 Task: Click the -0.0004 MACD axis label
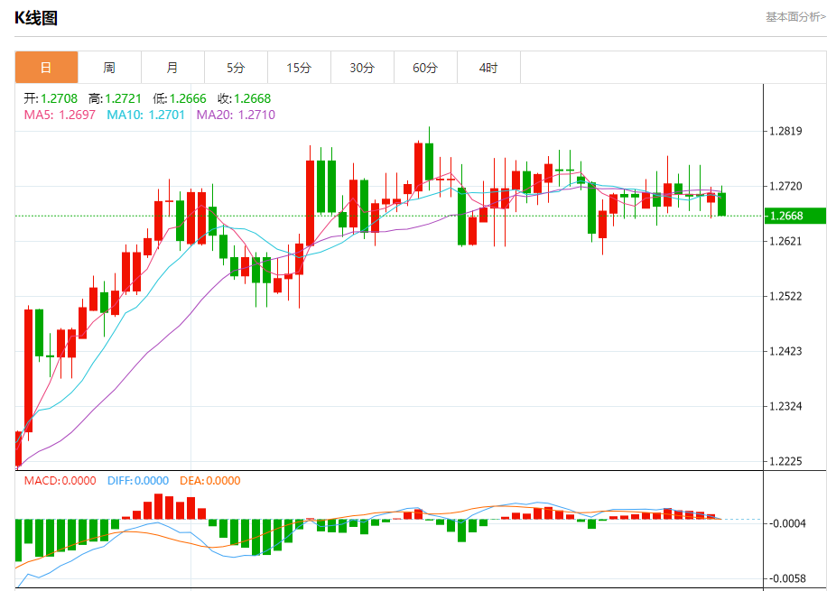[x=787, y=524]
